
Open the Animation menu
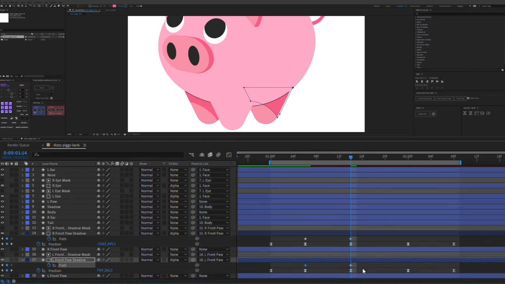click(38, 2)
